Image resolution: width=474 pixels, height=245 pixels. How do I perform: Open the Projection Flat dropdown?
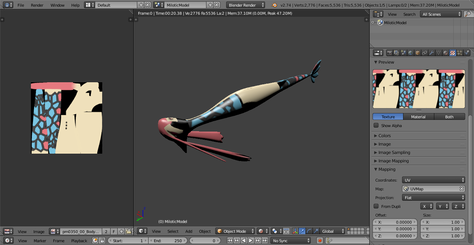click(x=434, y=197)
